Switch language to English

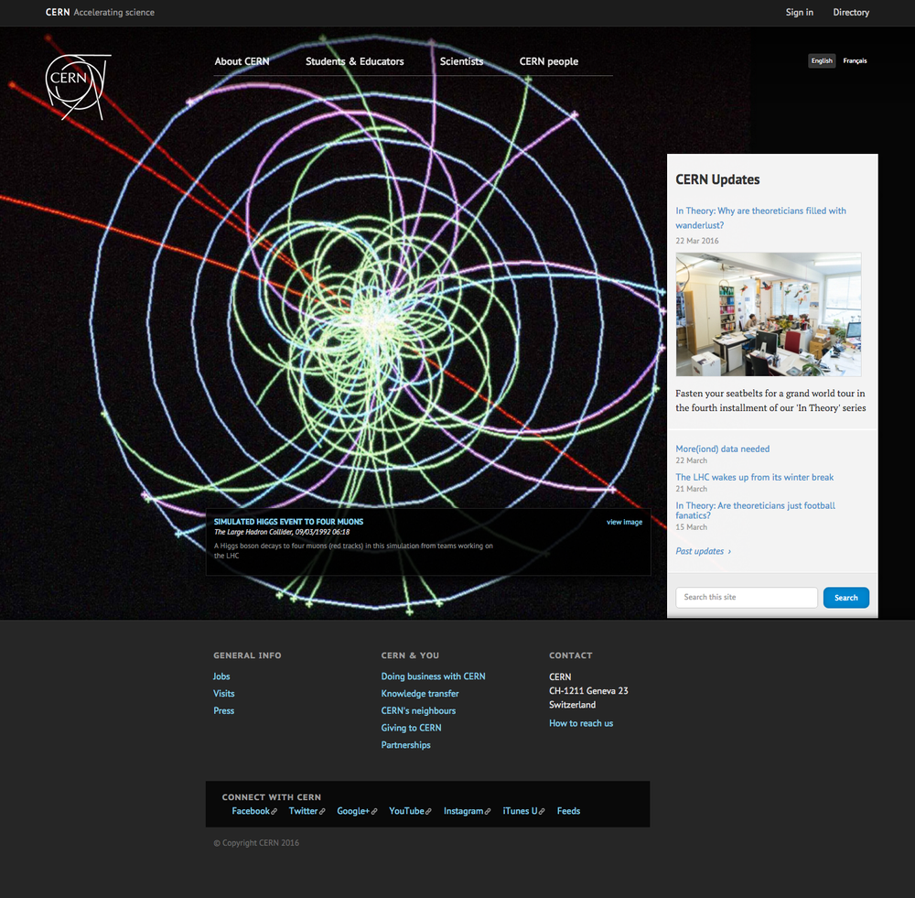(822, 60)
